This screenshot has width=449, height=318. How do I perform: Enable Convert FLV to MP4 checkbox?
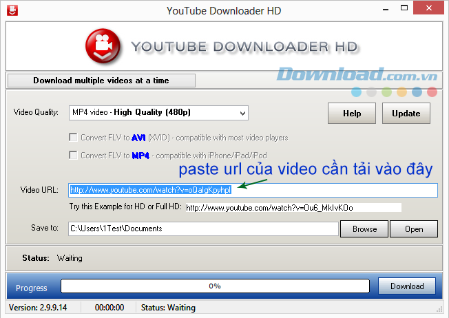73,155
